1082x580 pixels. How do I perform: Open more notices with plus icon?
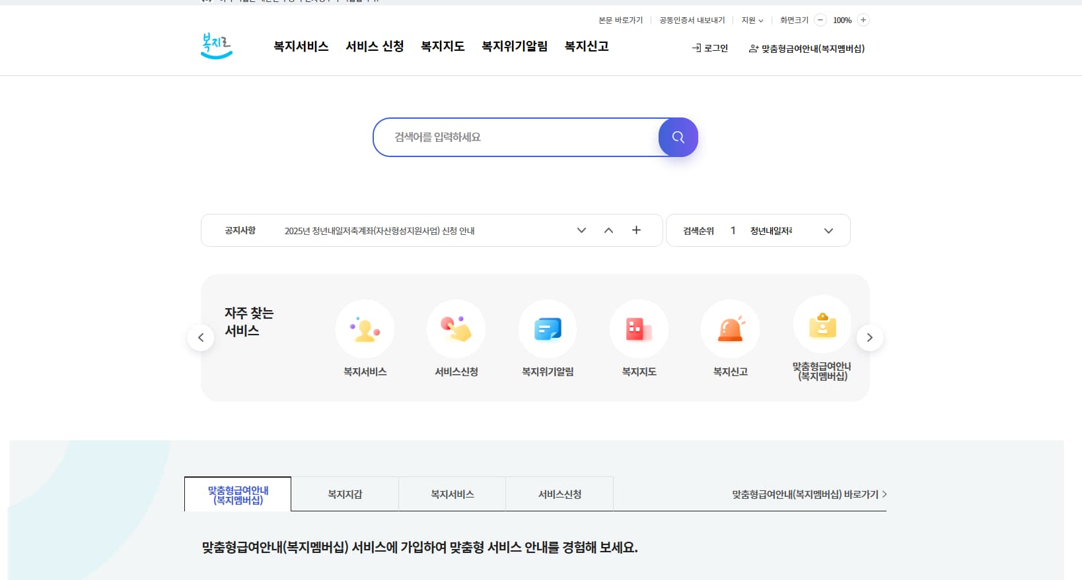[x=636, y=230]
